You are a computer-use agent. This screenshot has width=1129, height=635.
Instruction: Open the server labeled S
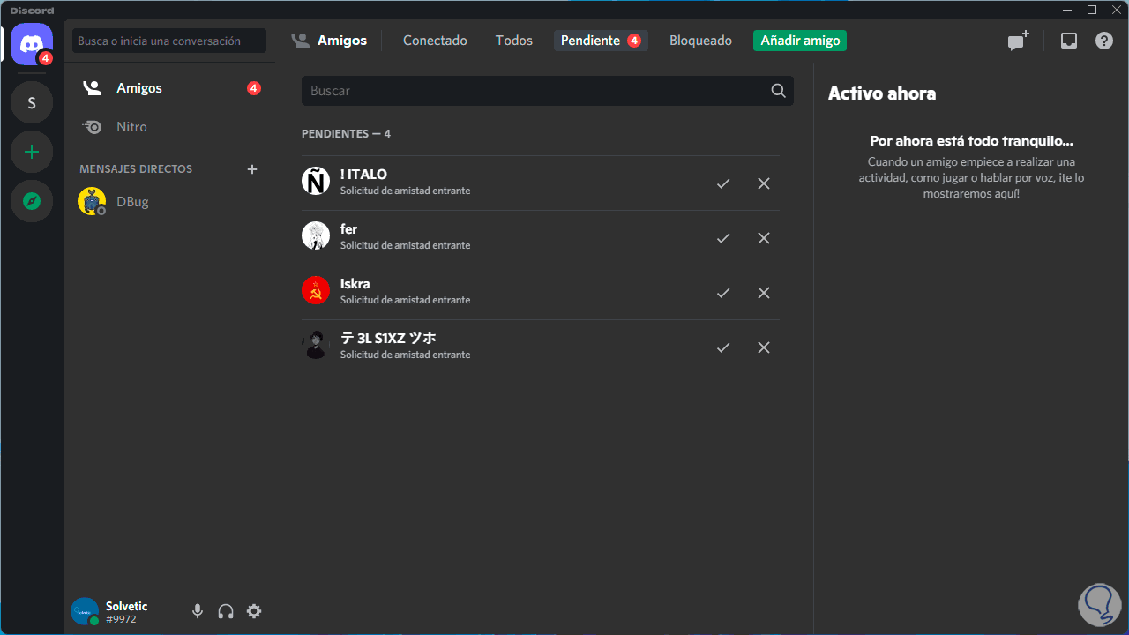coord(32,103)
